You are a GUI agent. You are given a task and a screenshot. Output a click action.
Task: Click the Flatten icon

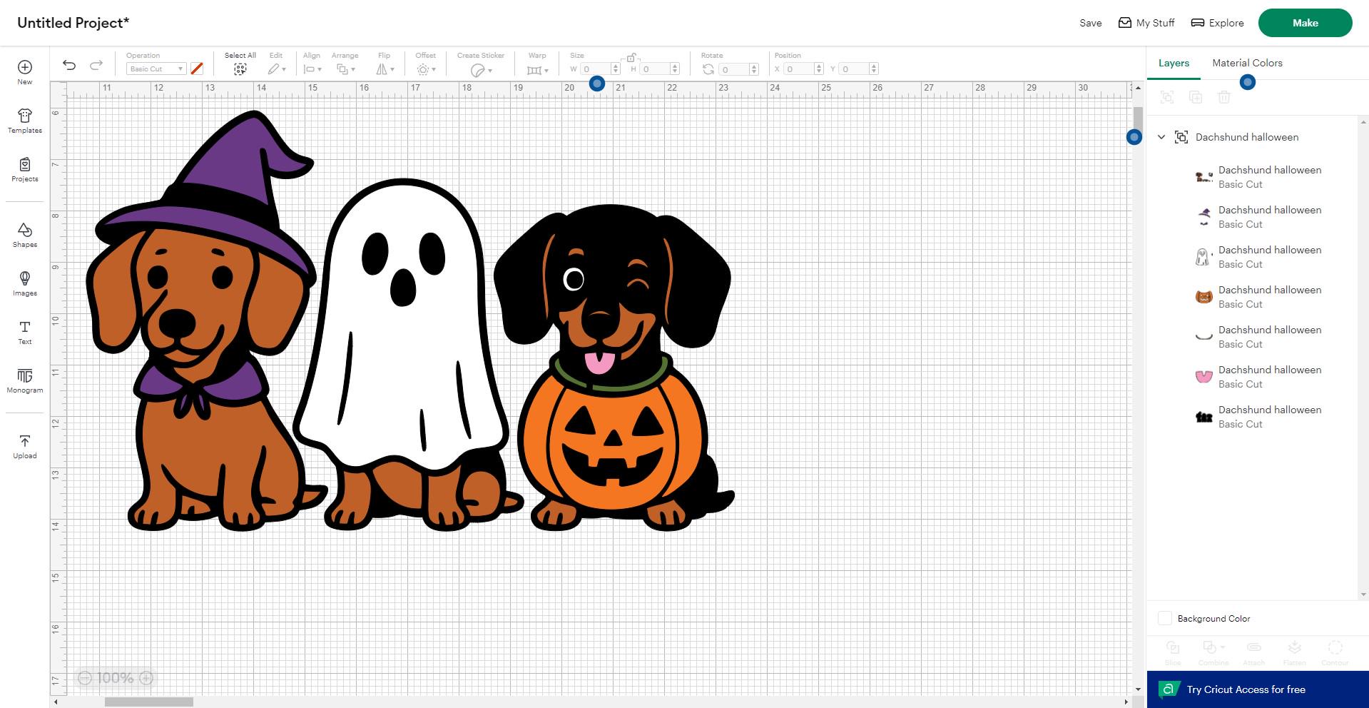point(1295,647)
